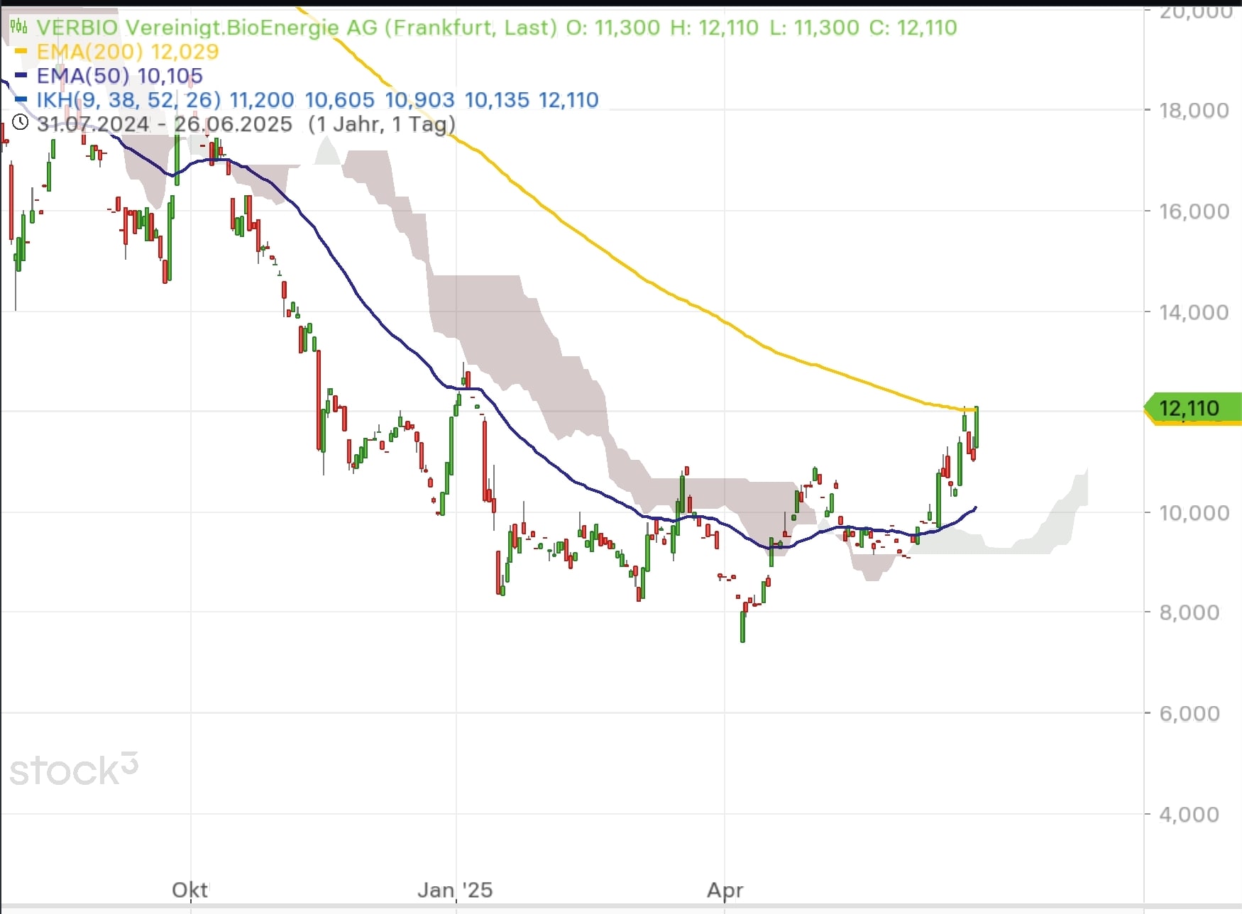Click the green 12,110 current price tag
The height and width of the screenshot is (914, 1242).
(x=1193, y=408)
